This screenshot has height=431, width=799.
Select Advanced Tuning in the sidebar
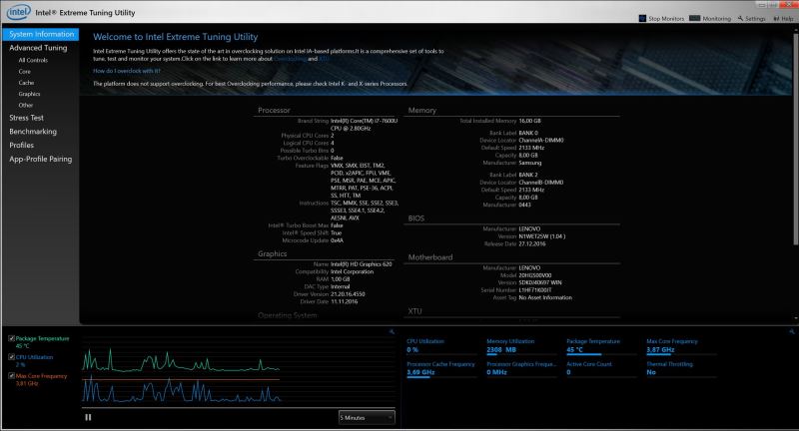(39, 47)
